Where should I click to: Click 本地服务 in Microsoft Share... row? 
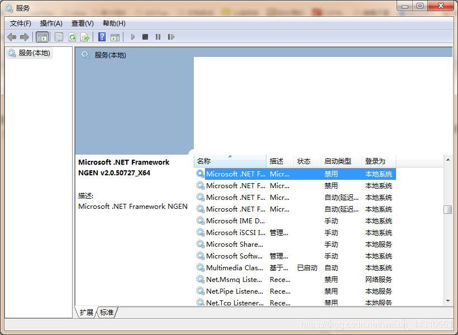pyautogui.click(x=379, y=244)
